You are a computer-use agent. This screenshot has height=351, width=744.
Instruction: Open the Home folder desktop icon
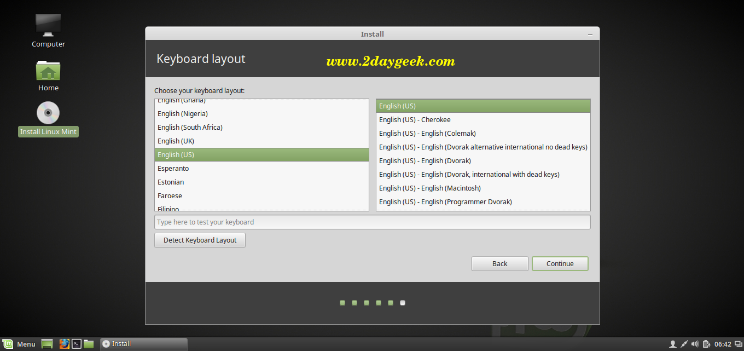(48, 71)
